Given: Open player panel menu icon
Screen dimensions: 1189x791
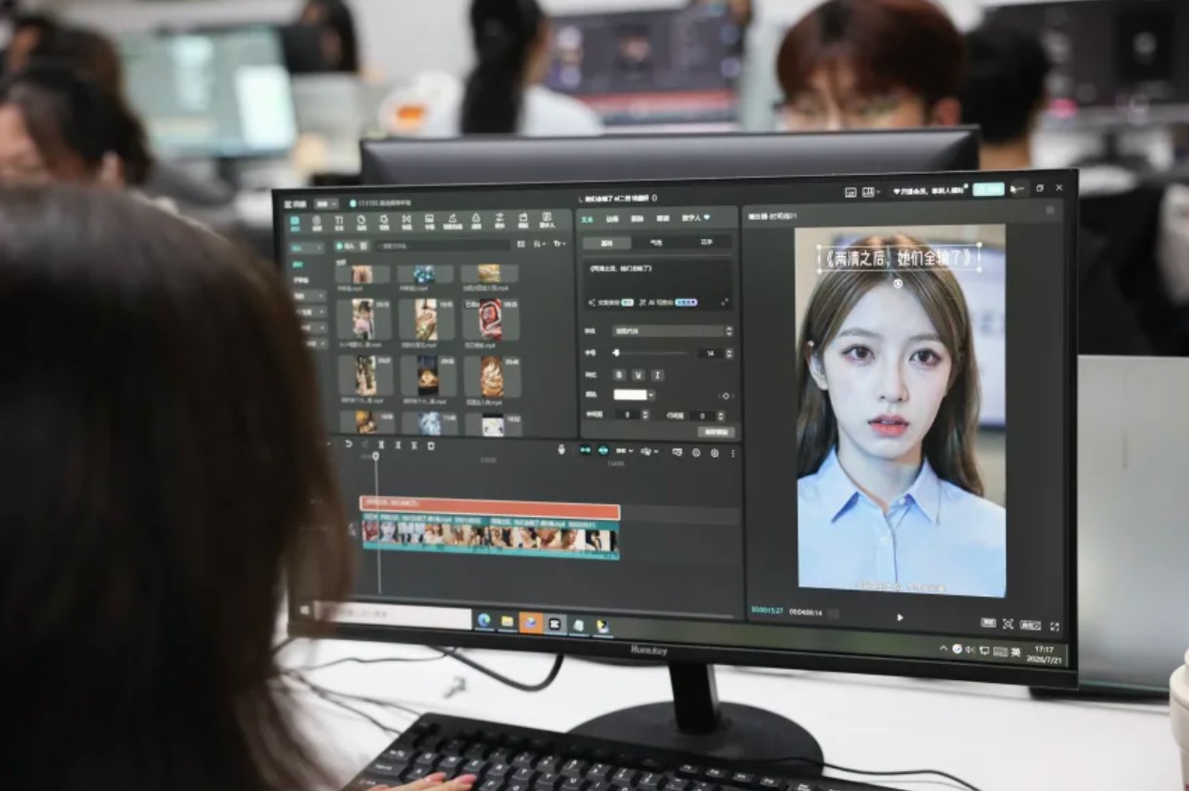Looking at the screenshot, I should (x=1051, y=210).
